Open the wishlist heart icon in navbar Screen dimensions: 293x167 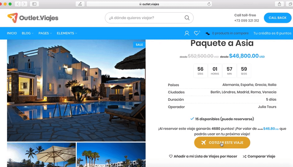pos(196,33)
